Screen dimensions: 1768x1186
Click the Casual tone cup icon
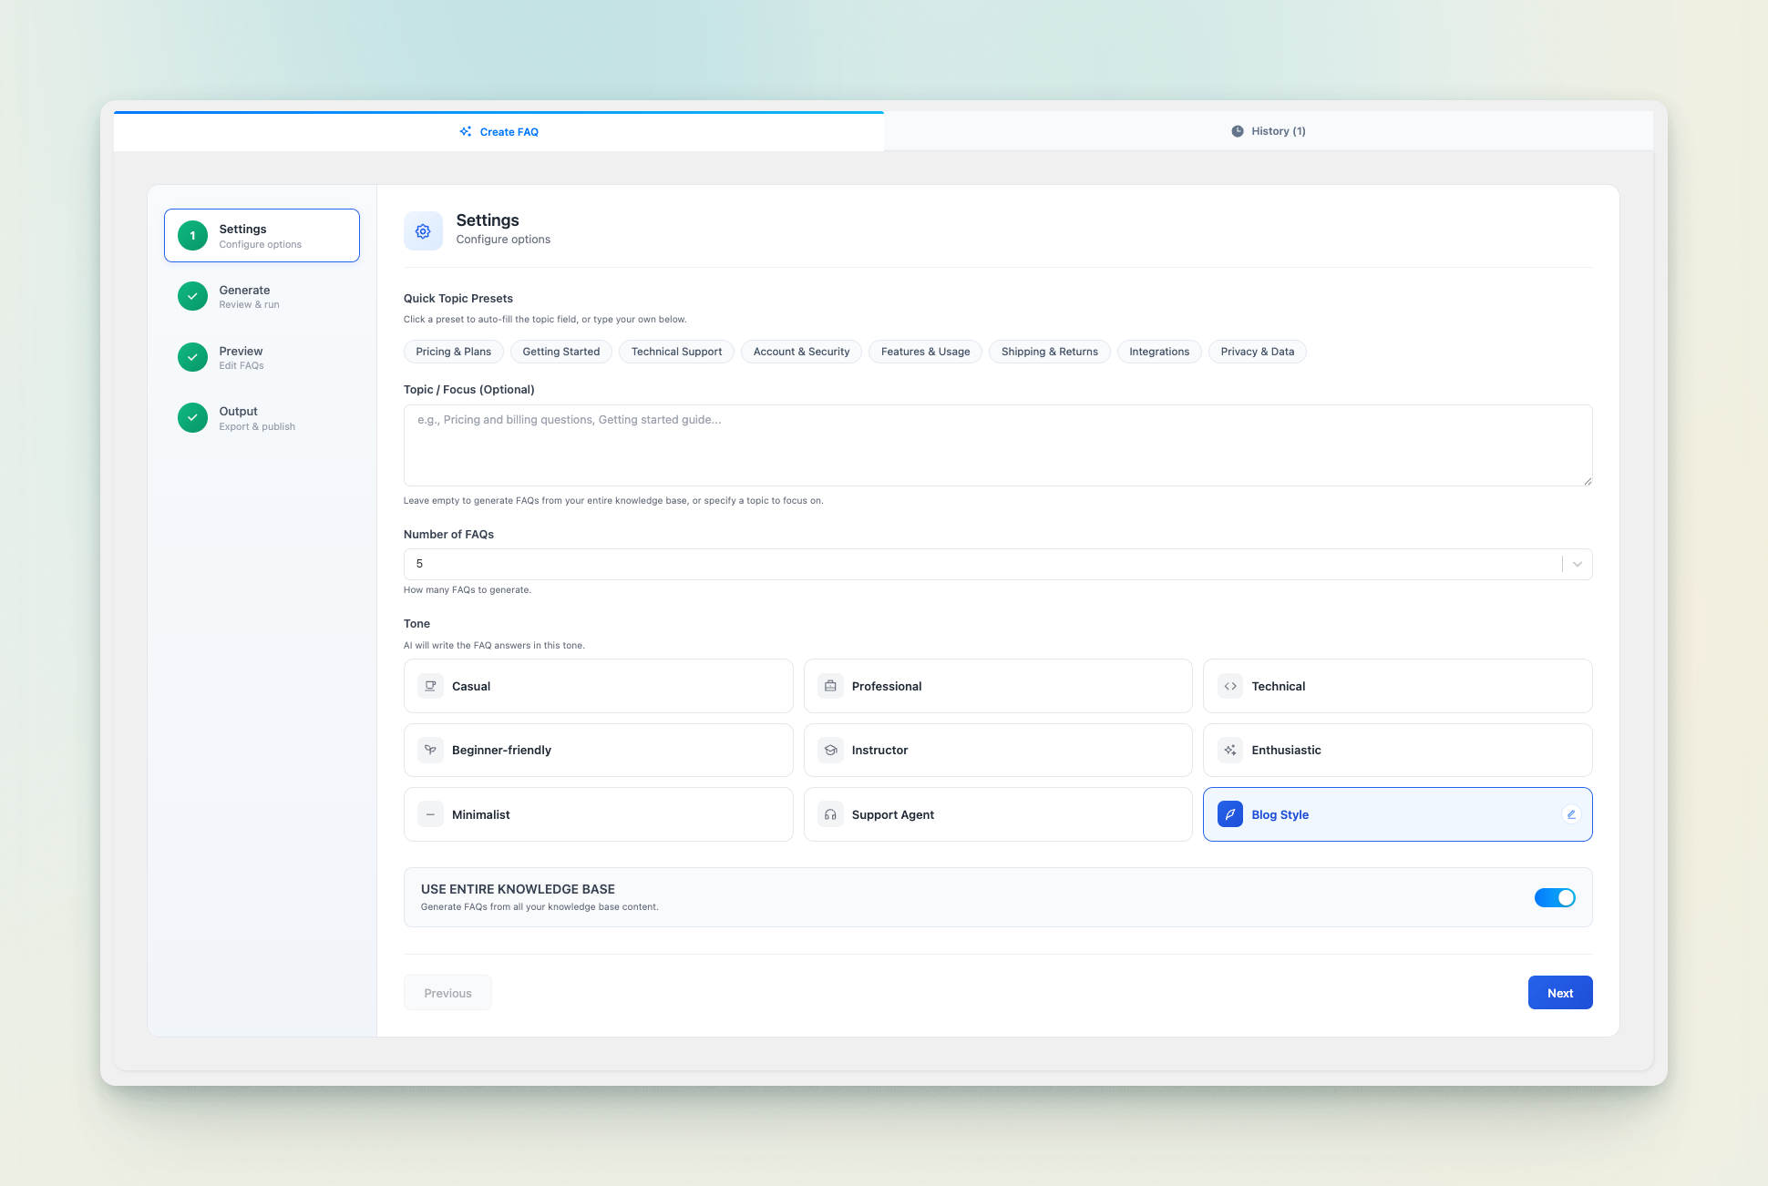click(430, 686)
